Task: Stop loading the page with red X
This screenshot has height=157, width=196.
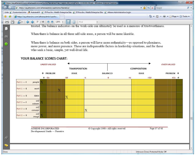Action: point(152,8)
